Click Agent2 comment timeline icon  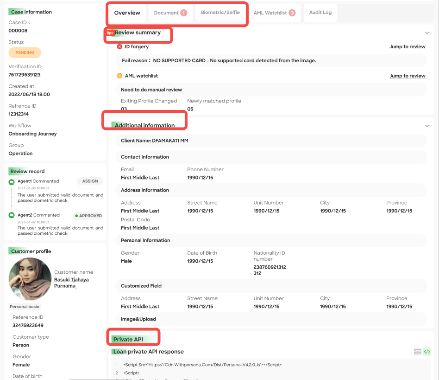point(12,215)
